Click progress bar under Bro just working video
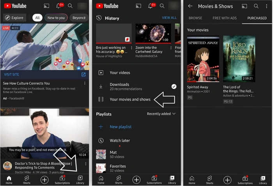This screenshot has height=186, width=273. 114,43
